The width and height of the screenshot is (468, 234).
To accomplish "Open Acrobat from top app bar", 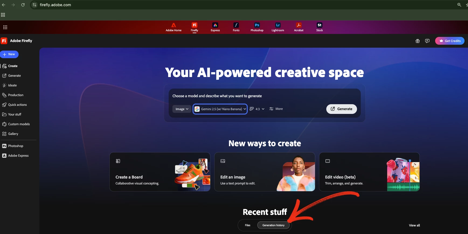I will point(299,27).
